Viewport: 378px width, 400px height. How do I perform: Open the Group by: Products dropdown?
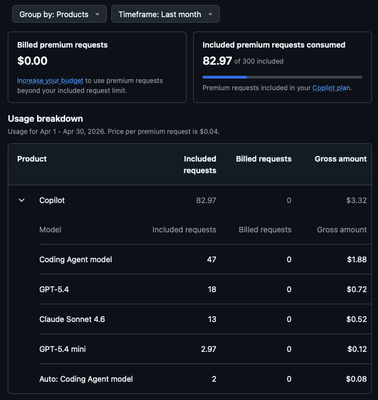(x=59, y=14)
